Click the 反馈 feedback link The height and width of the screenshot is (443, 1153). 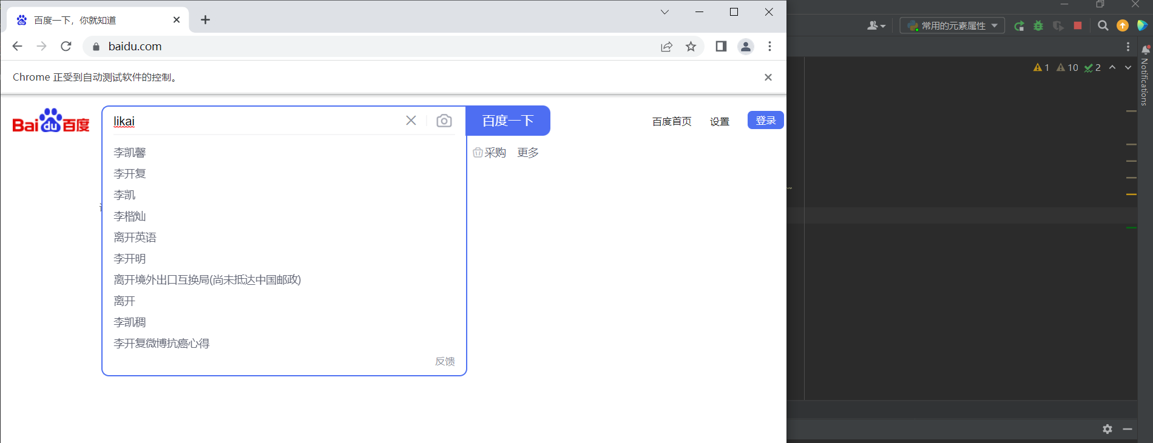tap(445, 361)
